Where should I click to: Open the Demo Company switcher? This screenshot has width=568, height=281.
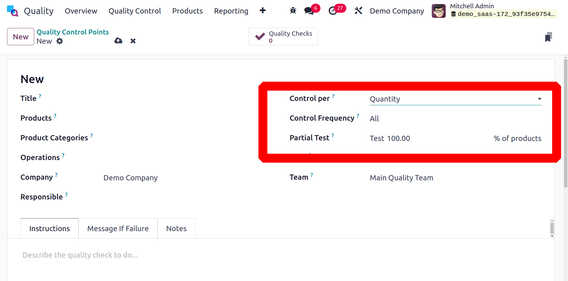click(x=397, y=11)
